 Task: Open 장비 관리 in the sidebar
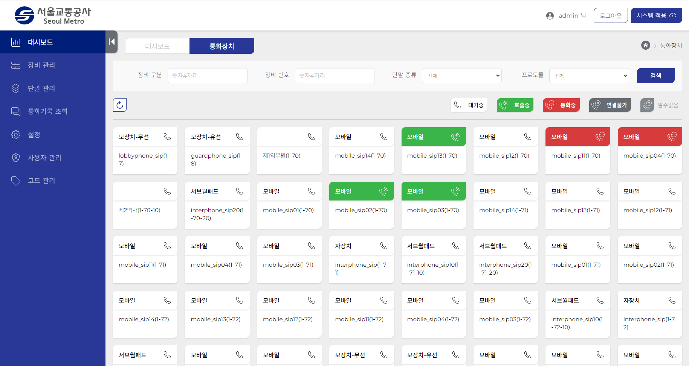pyautogui.click(x=53, y=65)
